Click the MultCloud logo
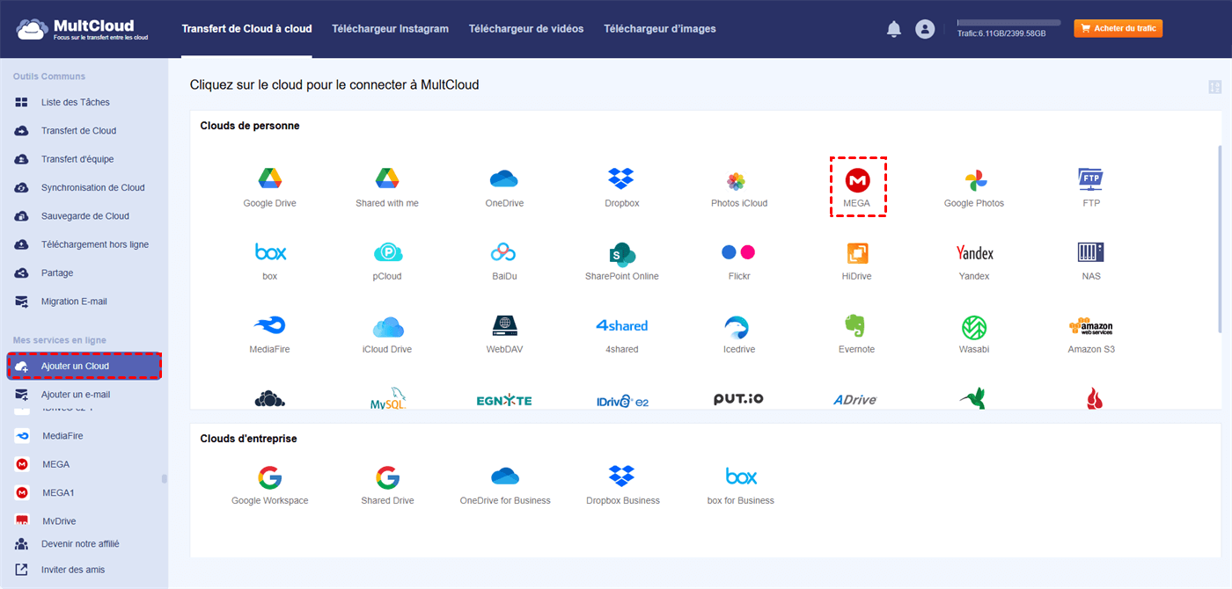 coord(83,29)
